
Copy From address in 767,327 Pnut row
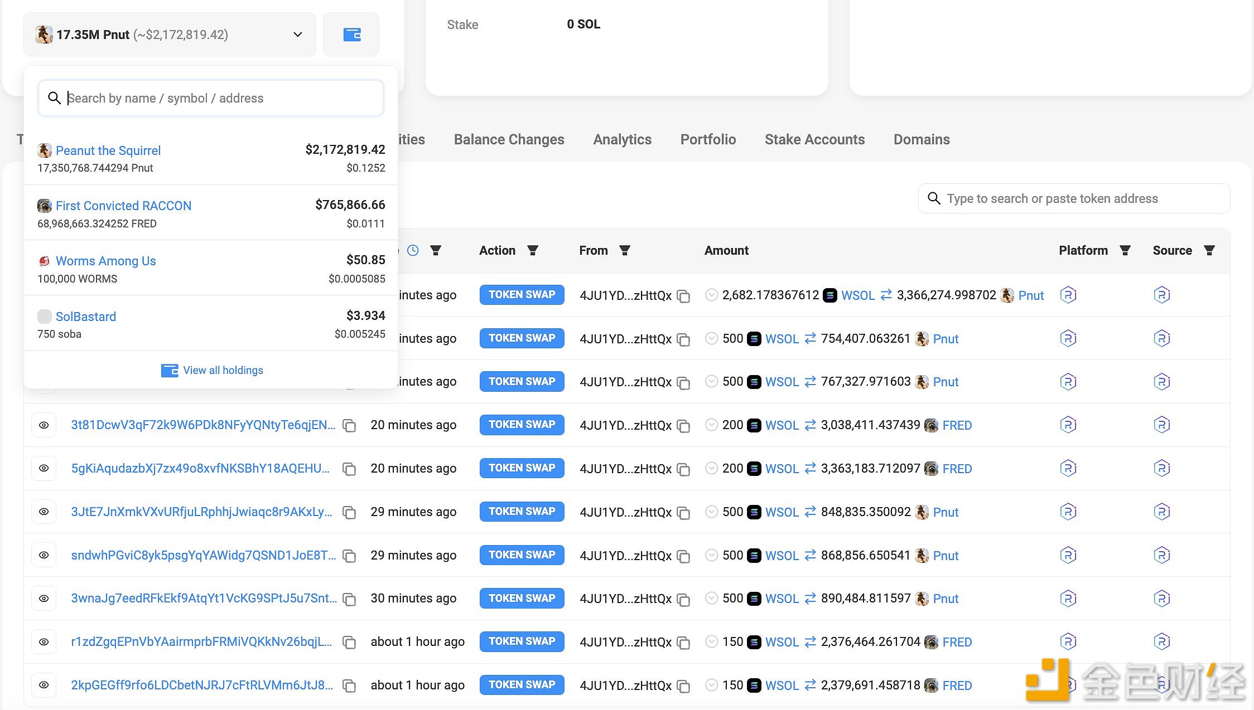[x=683, y=382]
